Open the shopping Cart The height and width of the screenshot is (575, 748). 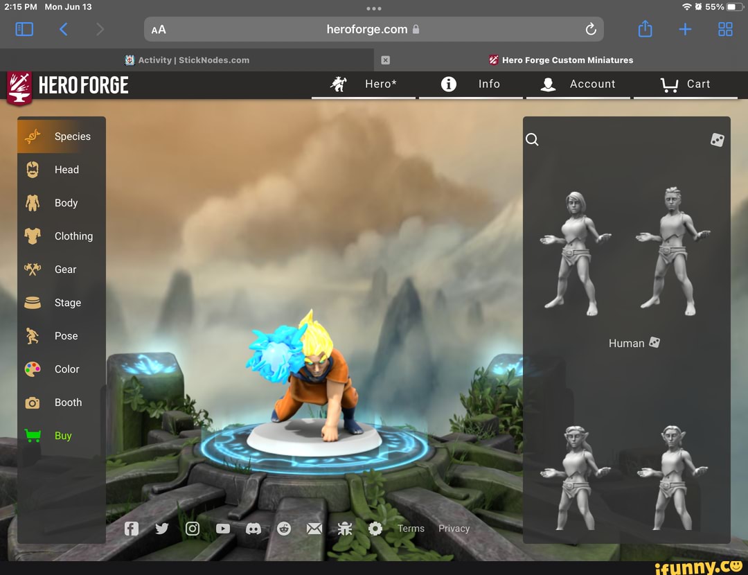[686, 84]
